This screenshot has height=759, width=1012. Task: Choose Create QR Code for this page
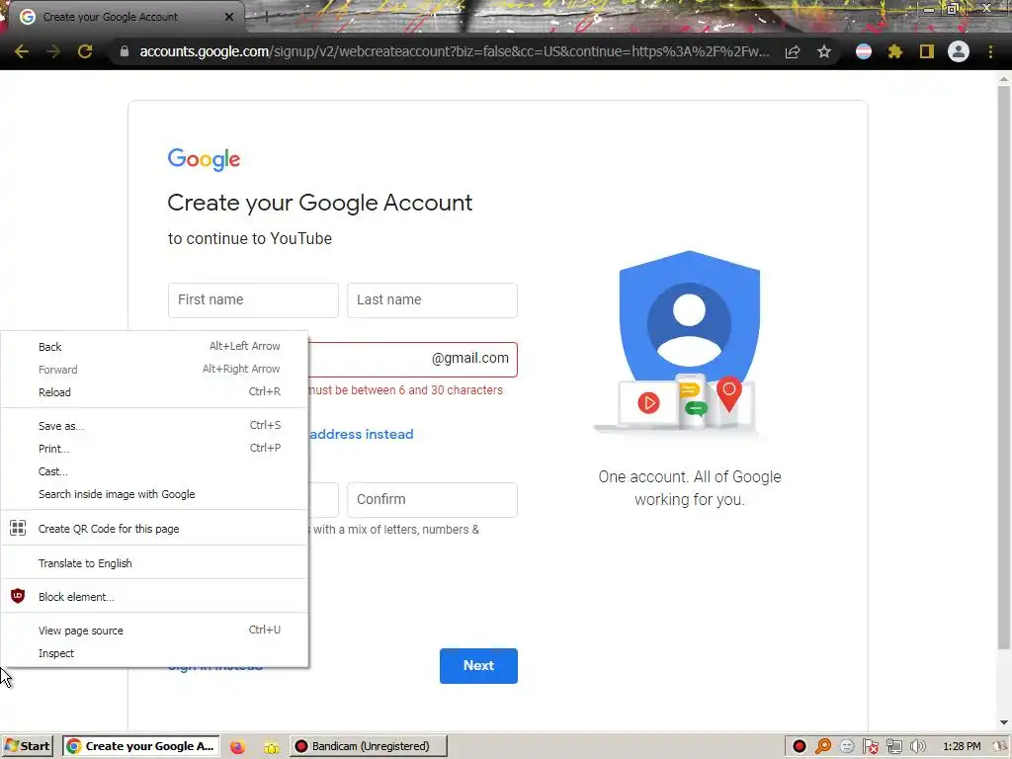click(x=154, y=529)
